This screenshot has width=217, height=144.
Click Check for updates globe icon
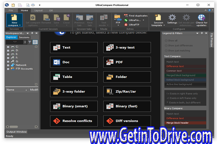tap(202, 17)
